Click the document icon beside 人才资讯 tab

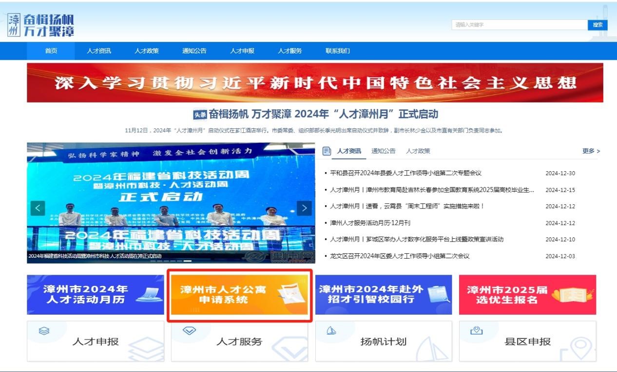[x=327, y=151]
